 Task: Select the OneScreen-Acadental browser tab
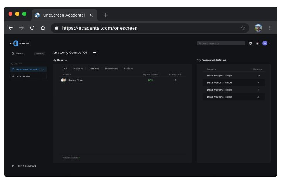point(65,15)
